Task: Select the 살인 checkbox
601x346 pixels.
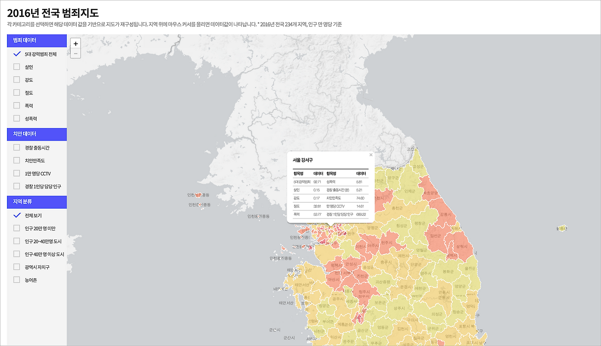Action: 17,67
